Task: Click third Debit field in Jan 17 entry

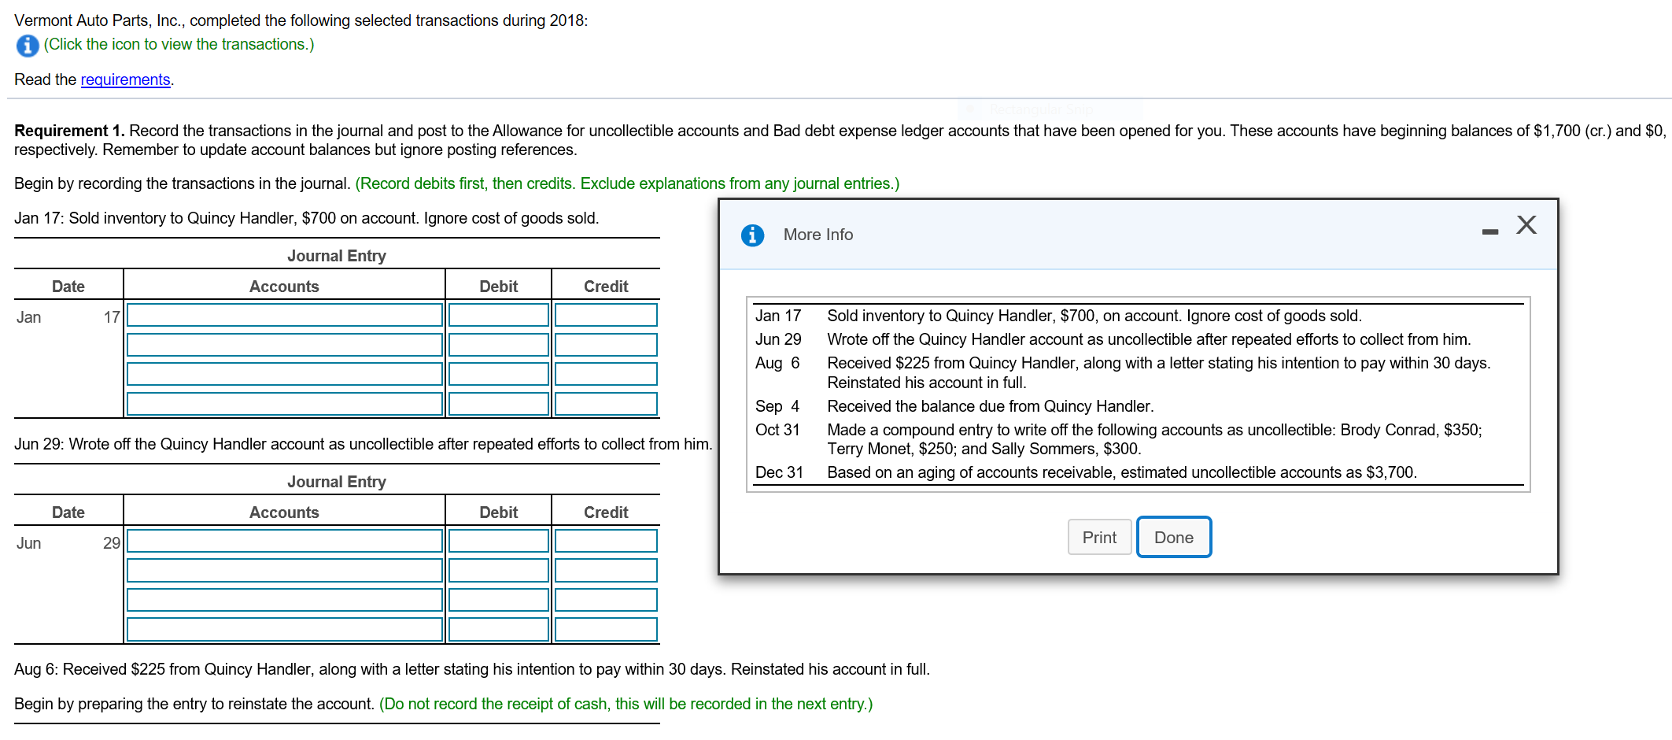Action: (499, 374)
